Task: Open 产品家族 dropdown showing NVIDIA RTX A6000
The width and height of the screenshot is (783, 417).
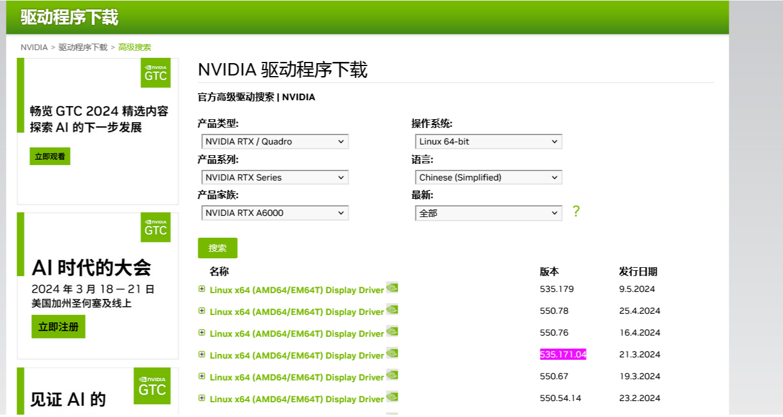Action: tap(275, 213)
